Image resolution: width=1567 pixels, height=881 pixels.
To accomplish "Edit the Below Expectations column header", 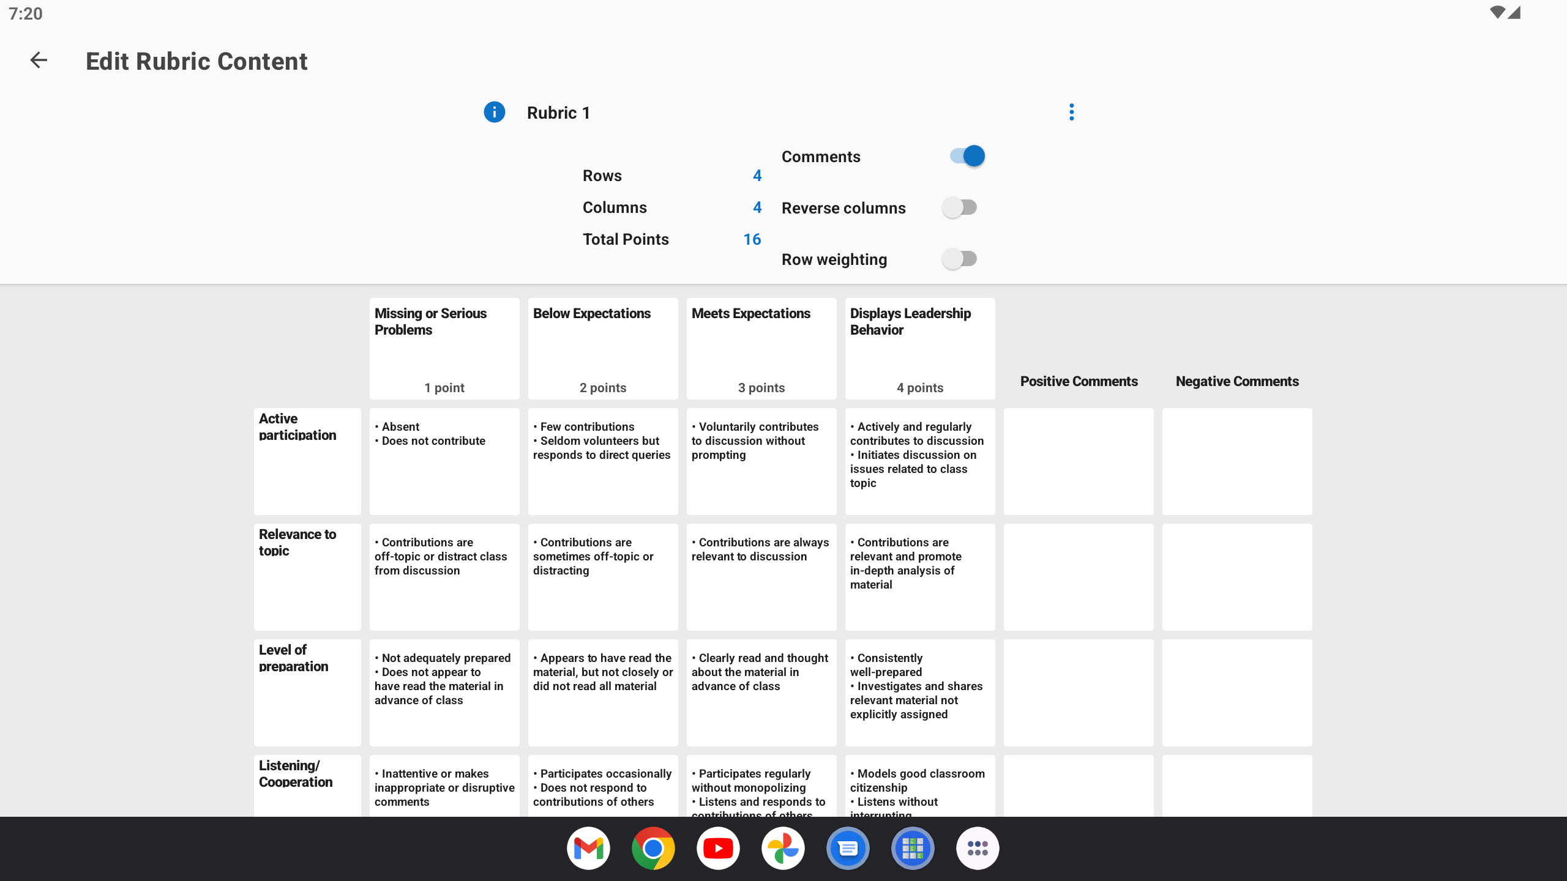I will tap(603, 349).
